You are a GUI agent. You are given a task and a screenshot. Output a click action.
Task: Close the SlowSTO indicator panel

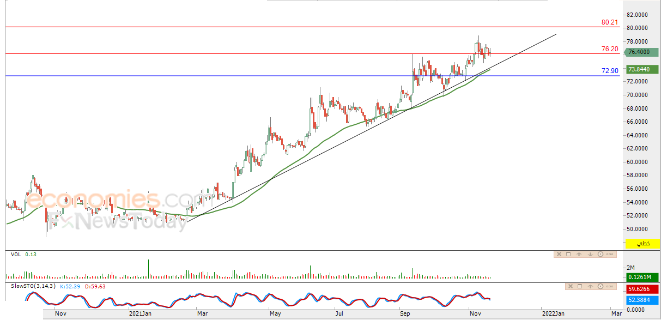click(x=571, y=286)
